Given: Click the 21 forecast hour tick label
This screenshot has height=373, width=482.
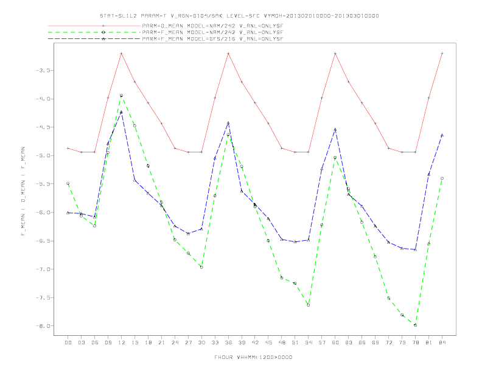Looking at the screenshot, I should [161, 343].
